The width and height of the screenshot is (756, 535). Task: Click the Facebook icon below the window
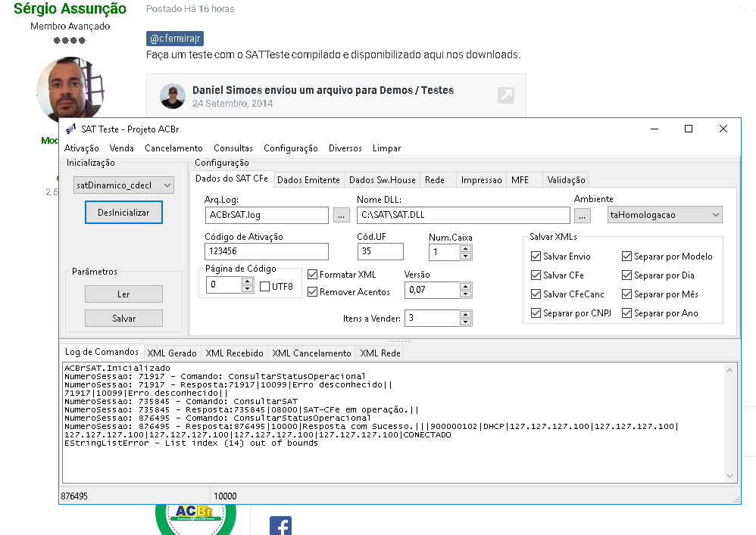[x=280, y=526]
